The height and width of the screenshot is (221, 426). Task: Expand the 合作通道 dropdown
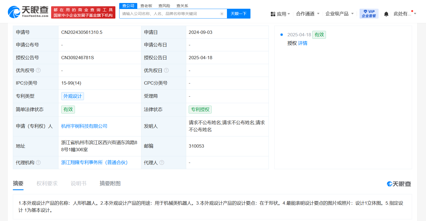tap(308, 14)
